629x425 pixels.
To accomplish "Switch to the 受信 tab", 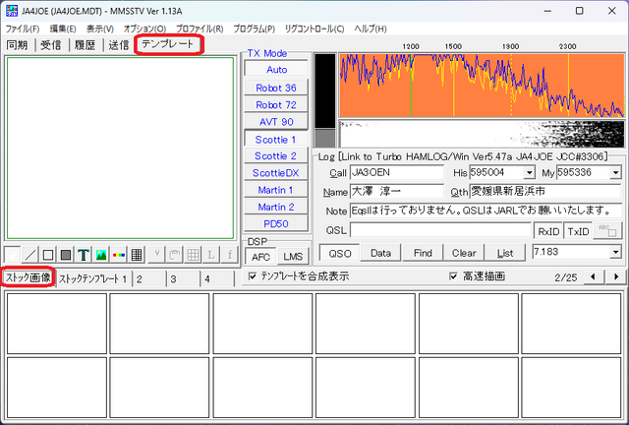I will (x=51, y=44).
